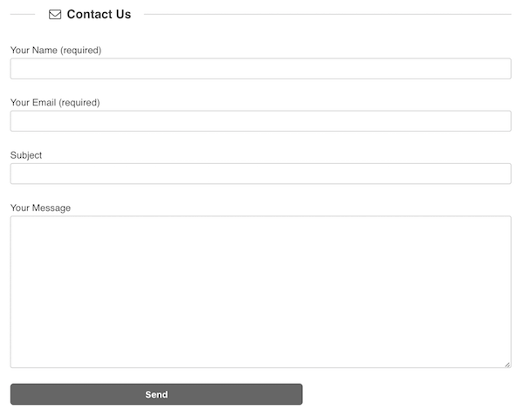Click the envelope icon beside Contact Us
524x416 pixels.
55,14
